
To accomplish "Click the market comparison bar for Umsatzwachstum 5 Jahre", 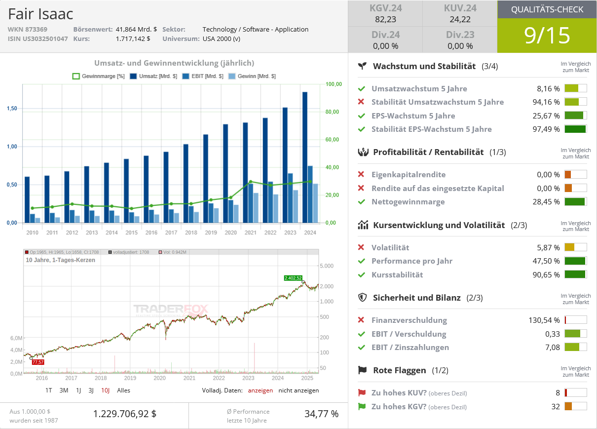I will pos(576,88).
